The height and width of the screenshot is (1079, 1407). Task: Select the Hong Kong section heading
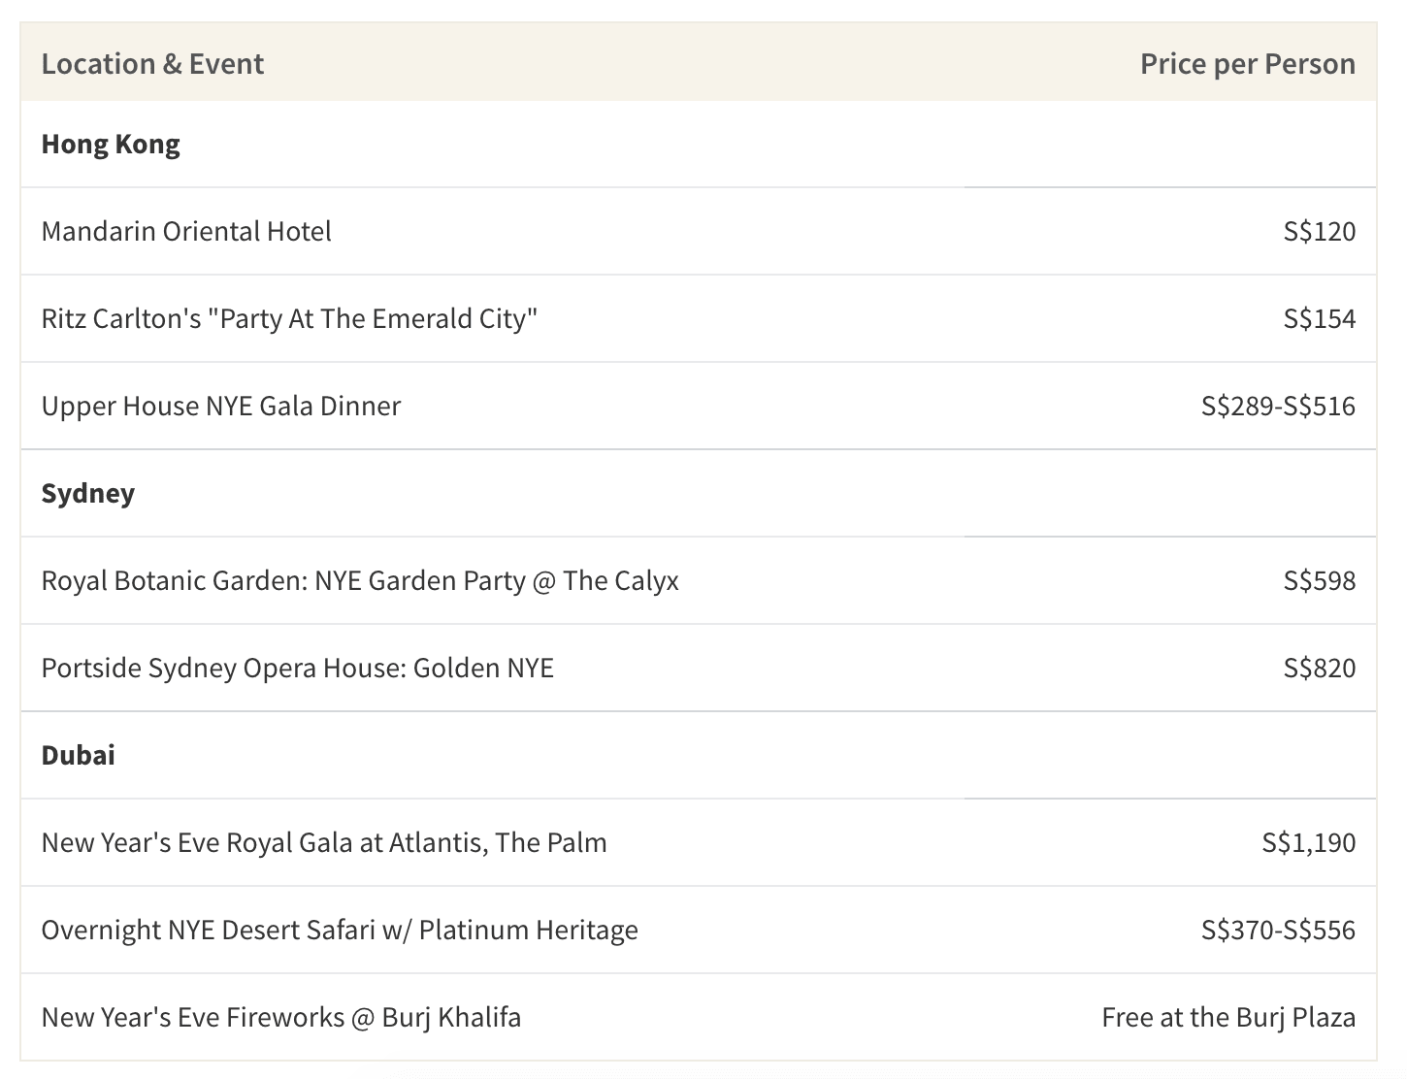coord(111,145)
